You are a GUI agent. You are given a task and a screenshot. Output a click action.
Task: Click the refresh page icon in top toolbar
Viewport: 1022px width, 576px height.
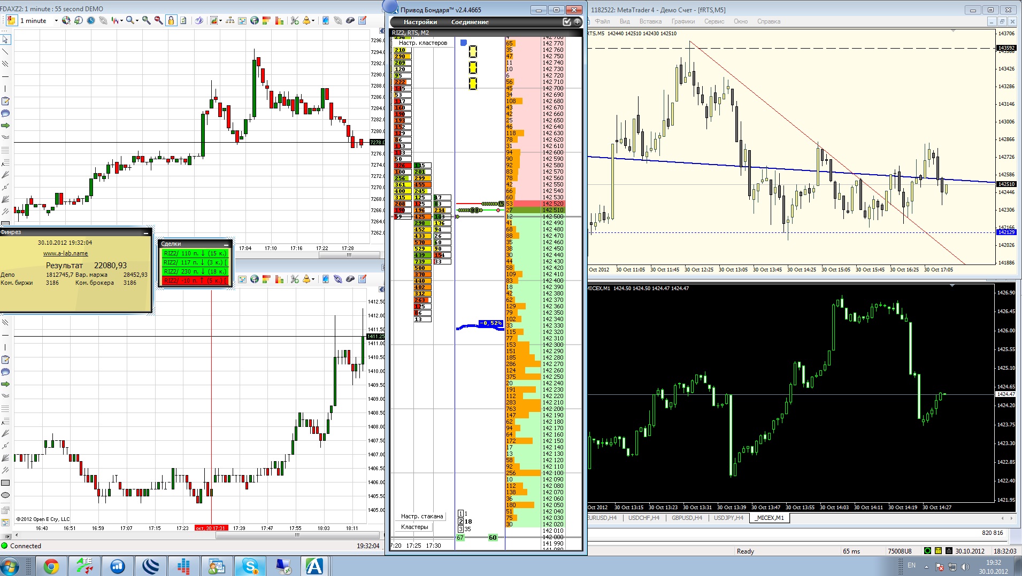pyautogui.click(x=183, y=21)
